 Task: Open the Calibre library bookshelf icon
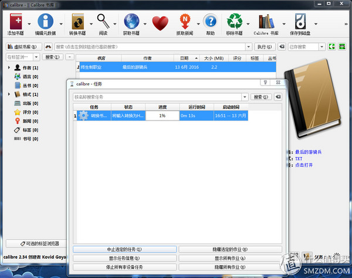pyautogui.click(x=266, y=22)
